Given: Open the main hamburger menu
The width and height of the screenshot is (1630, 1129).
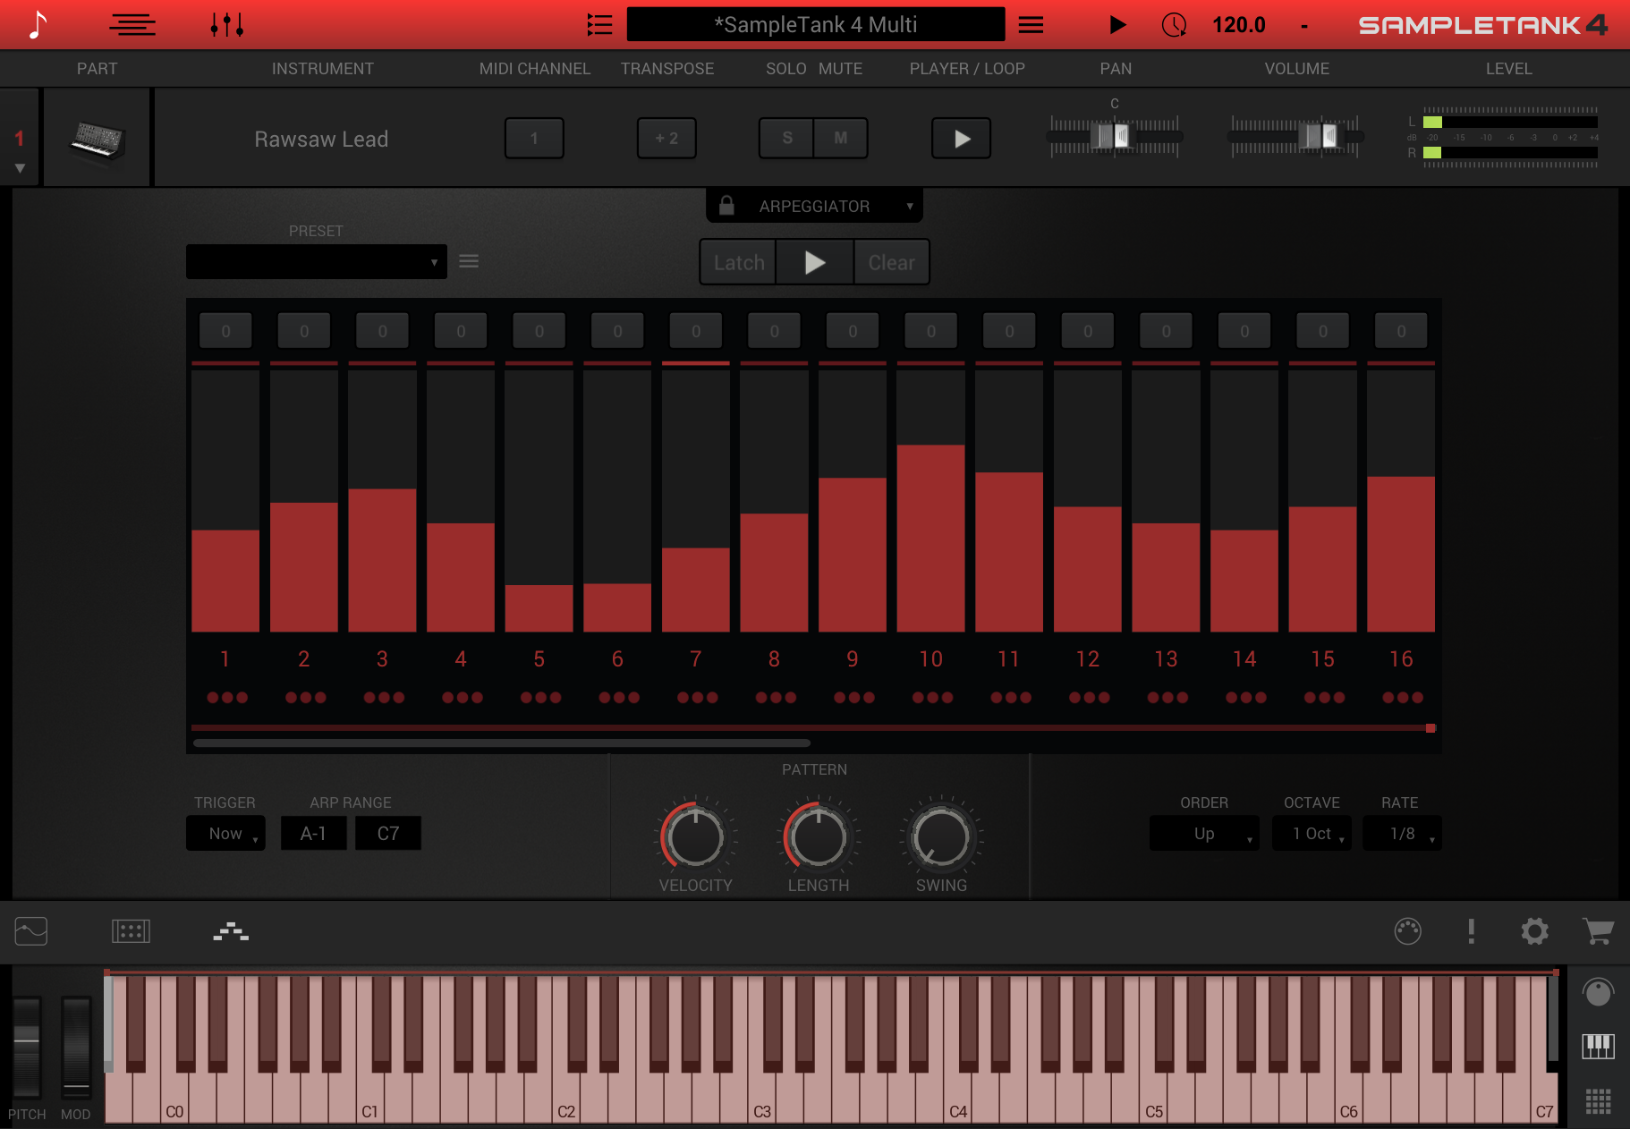Looking at the screenshot, I should (x=1031, y=24).
